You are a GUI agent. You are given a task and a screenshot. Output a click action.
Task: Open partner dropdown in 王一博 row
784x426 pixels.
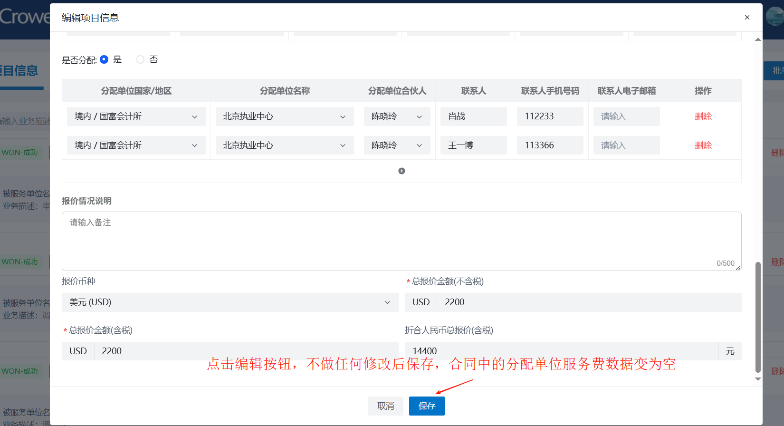[397, 145]
